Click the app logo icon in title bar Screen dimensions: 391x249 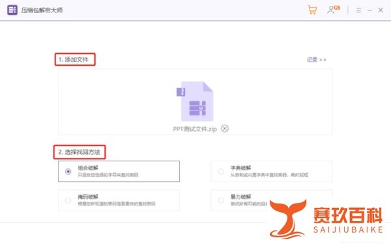pos(12,10)
